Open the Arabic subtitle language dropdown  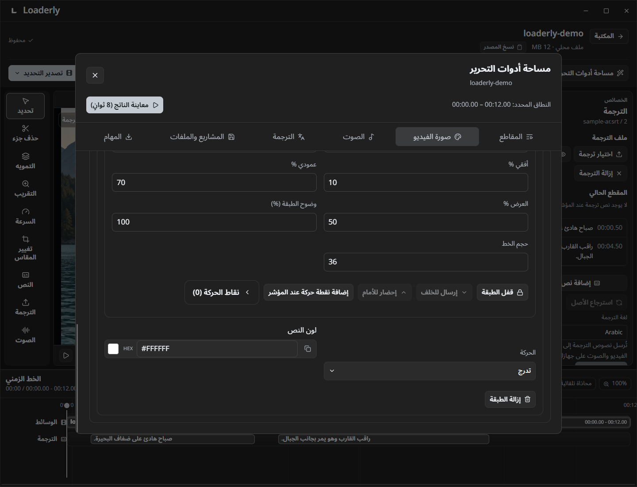pos(594,332)
